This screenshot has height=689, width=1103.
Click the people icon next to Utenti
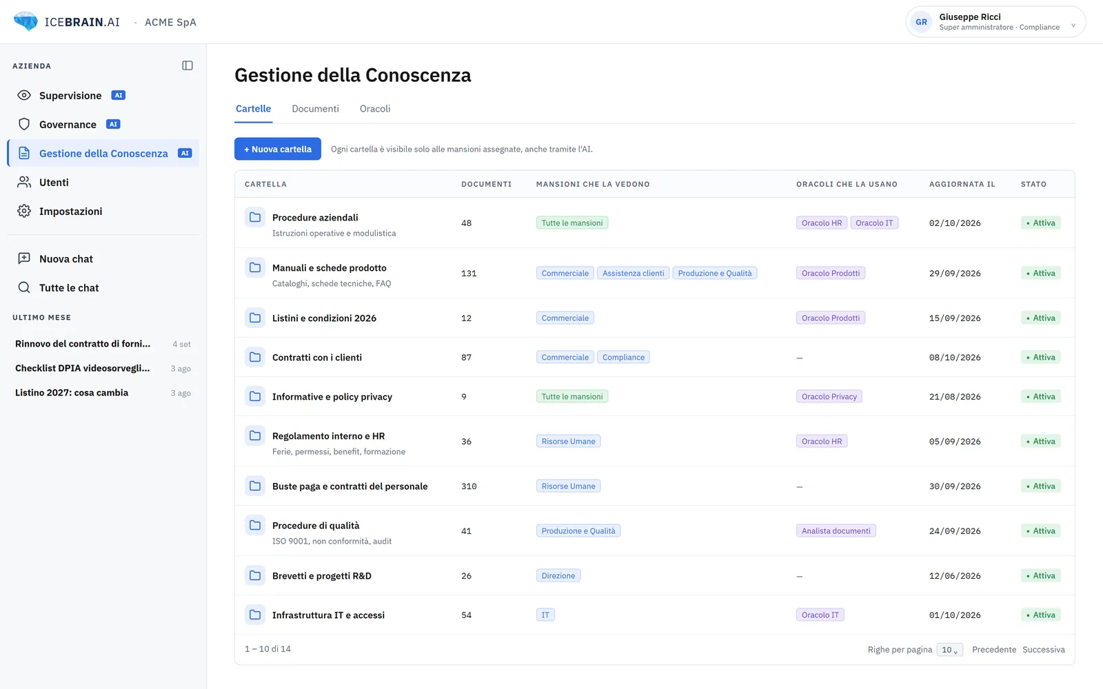pos(24,182)
